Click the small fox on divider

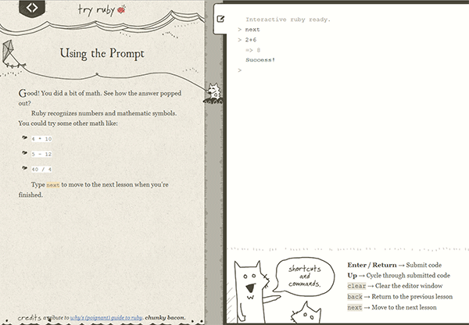point(214,91)
